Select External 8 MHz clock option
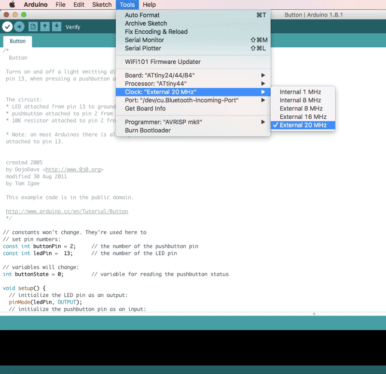The width and height of the screenshot is (386, 374). point(303,109)
